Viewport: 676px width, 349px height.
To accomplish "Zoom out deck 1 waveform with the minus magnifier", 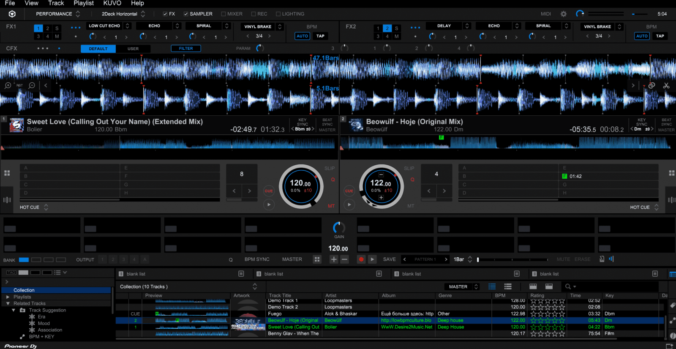I will coord(32,85).
